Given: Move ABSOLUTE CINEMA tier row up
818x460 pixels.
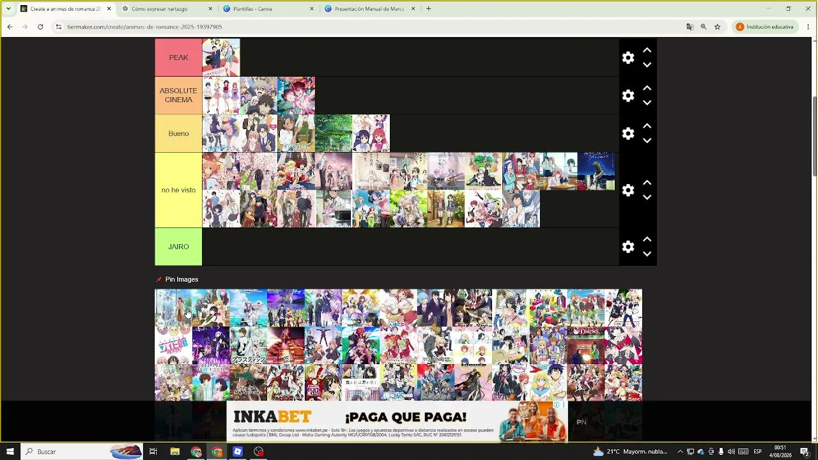Looking at the screenshot, I should tap(647, 88).
